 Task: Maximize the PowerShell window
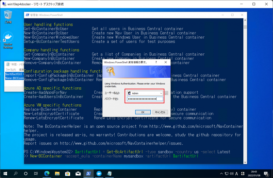232,15
